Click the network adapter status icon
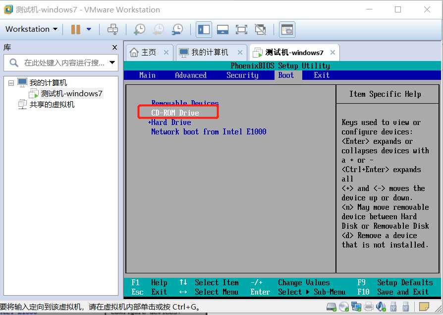This screenshot has width=443, height=315. click(356, 307)
